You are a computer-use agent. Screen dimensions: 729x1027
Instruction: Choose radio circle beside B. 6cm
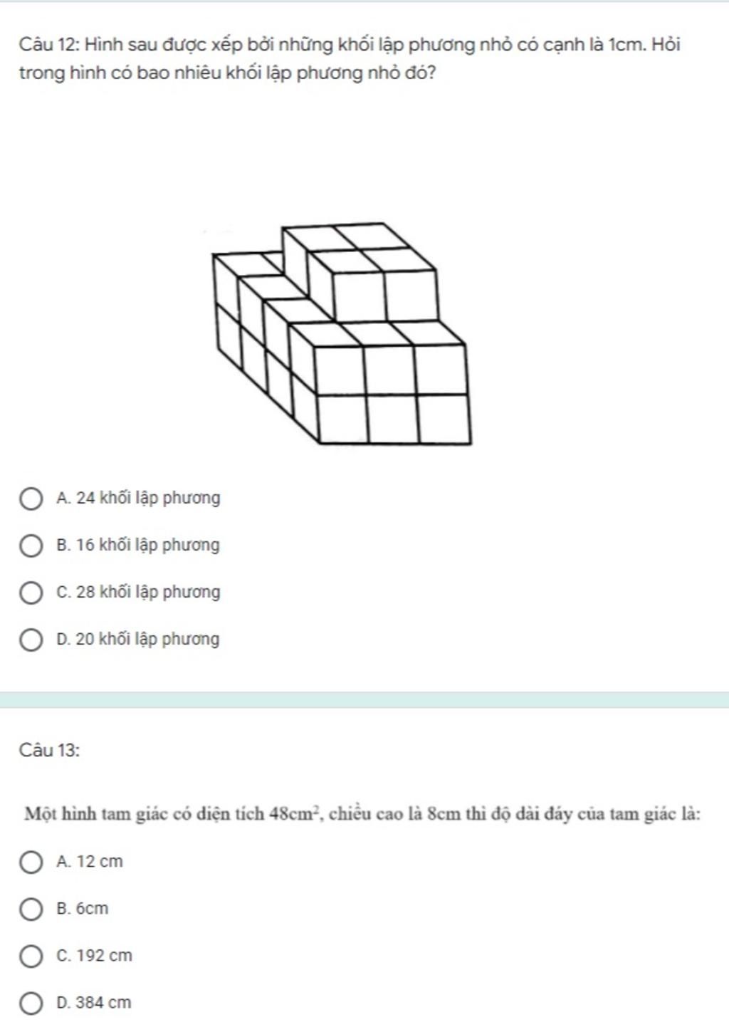click(30, 909)
